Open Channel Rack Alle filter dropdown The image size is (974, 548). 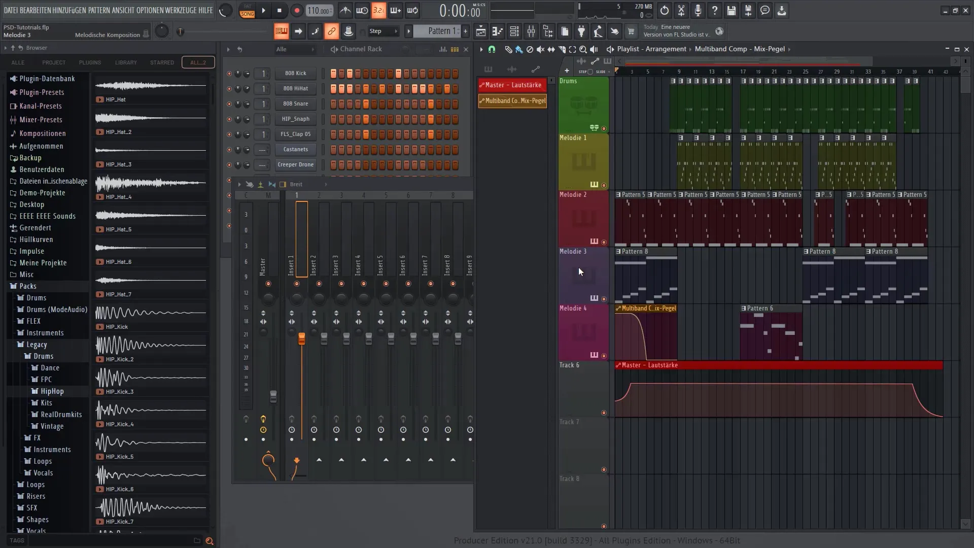(295, 49)
